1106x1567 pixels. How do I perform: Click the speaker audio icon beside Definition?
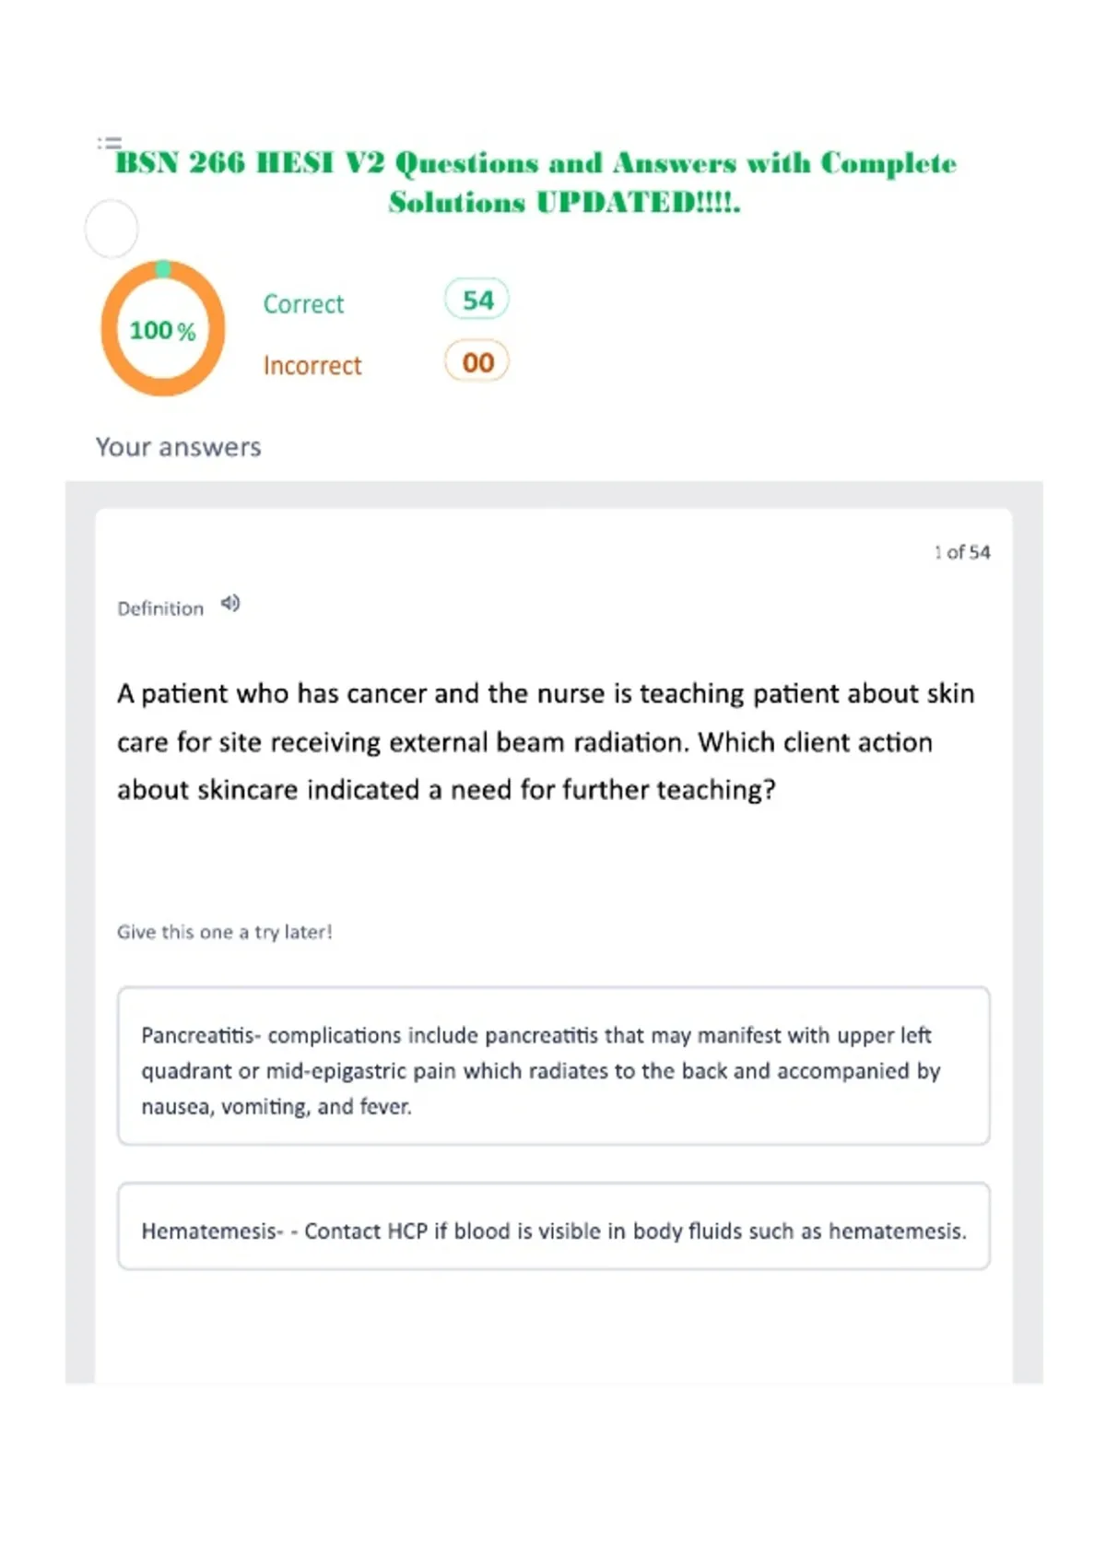[x=230, y=604]
